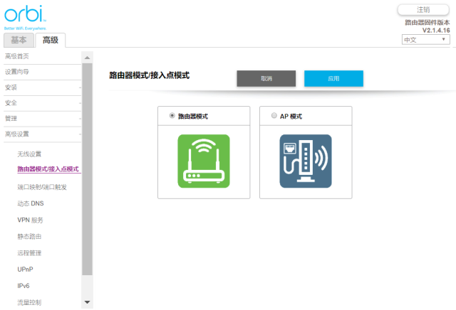Collapse the 高级设置 sidebar section

coord(41,134)
